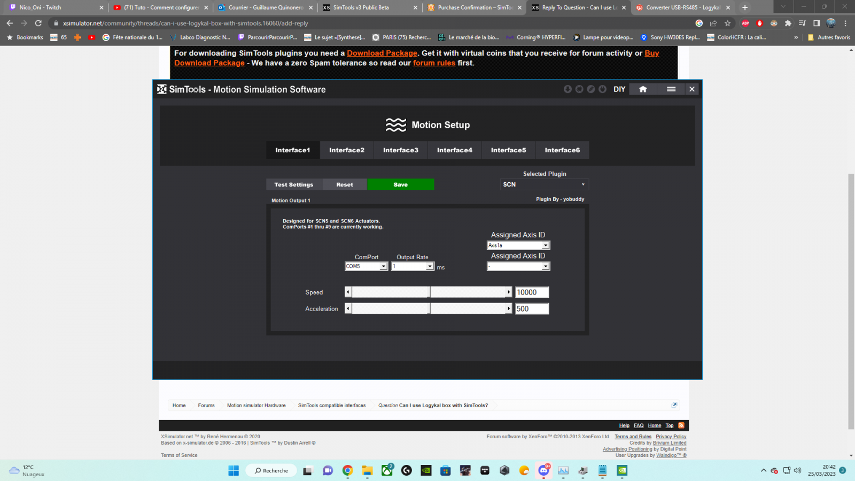This screenshot has height=481, width=855.
Task: Click the Acceleration slider track
Action: click(429, 309)
